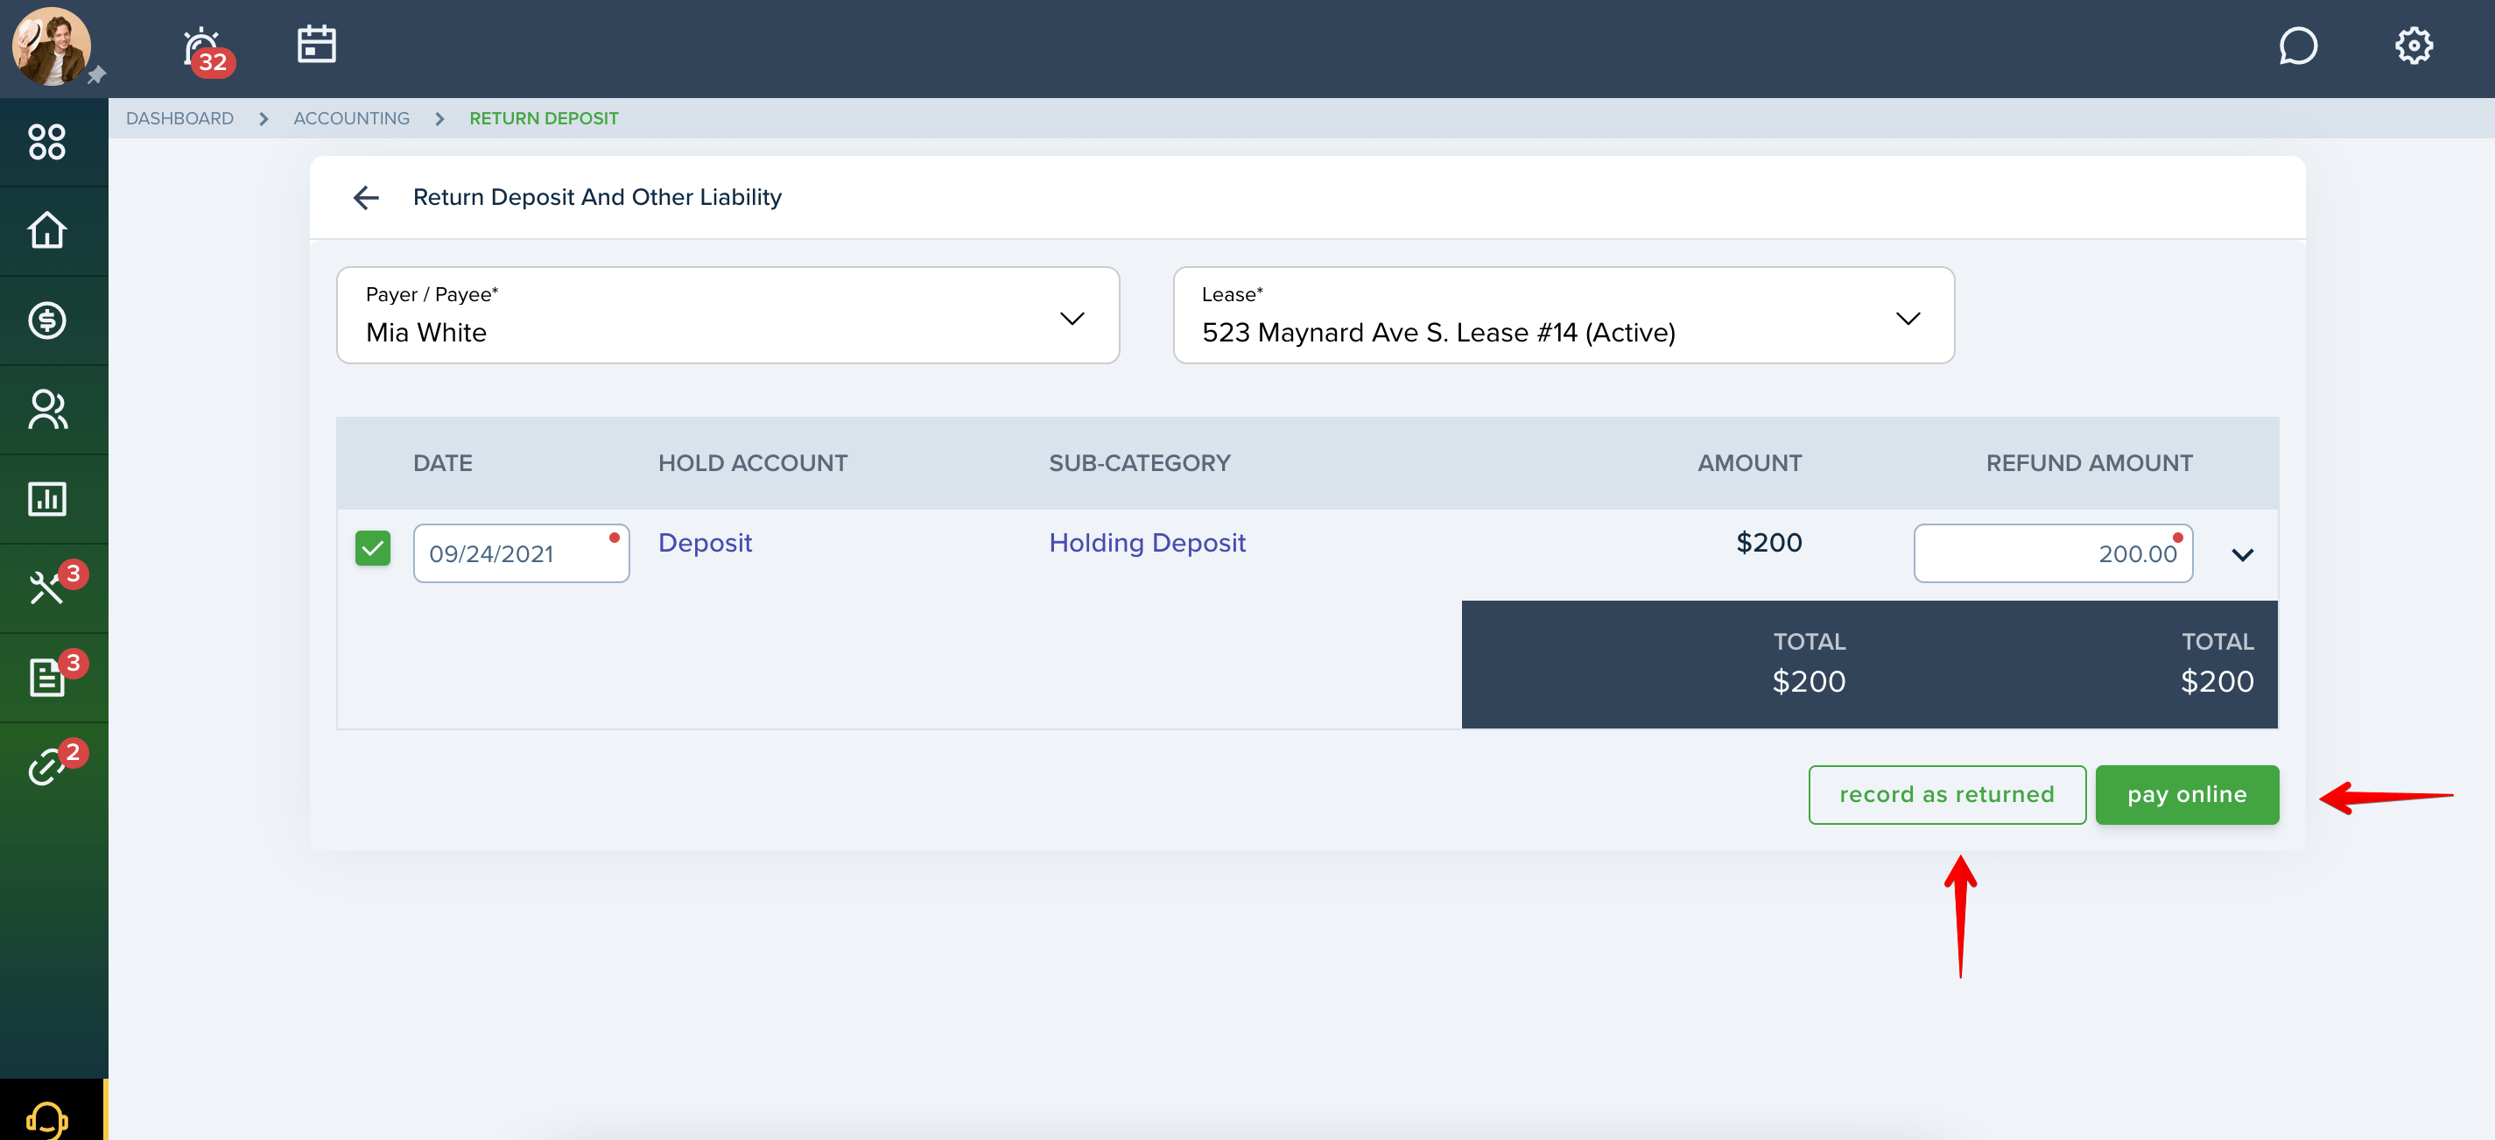Click the DATE column header
The width and height of the screenshot is (2495, 1140).
[443, 463]
